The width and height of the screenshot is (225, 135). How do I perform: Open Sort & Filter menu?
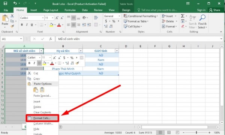coord(193,21)
